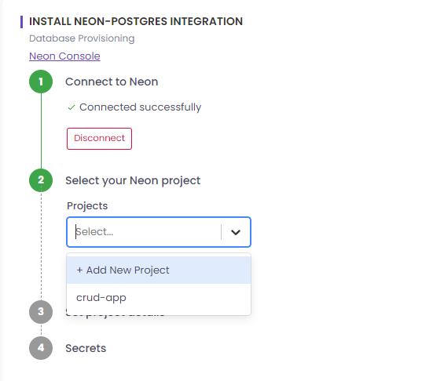Click the green checkmark beside Connected successfully
This screenshot has width=444, height=381.
pyautogui.click(x=72, y=107)
